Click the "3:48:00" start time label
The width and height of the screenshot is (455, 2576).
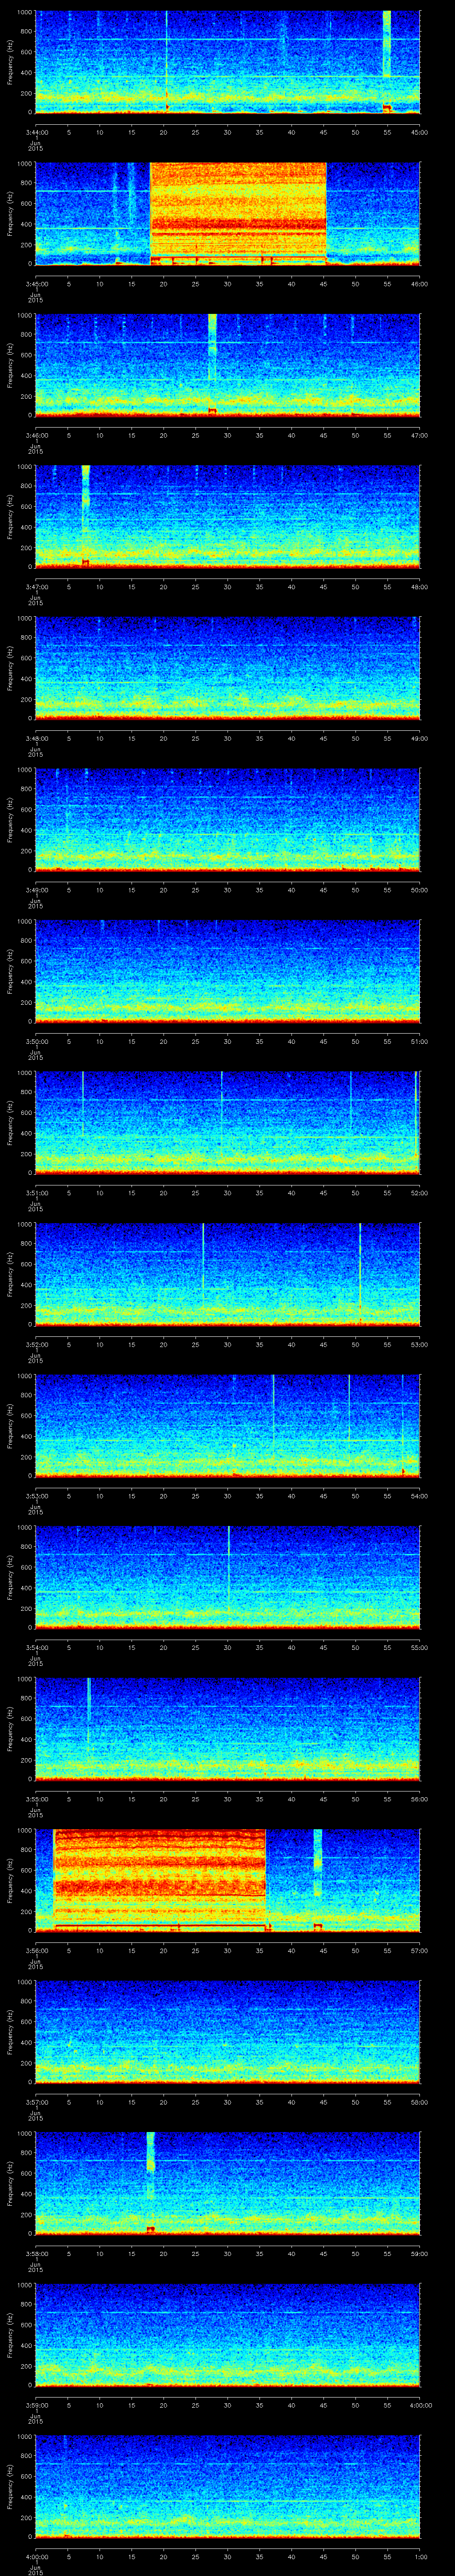(36, 738)
